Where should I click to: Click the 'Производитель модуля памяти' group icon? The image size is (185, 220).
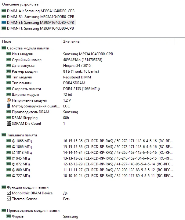4,210
